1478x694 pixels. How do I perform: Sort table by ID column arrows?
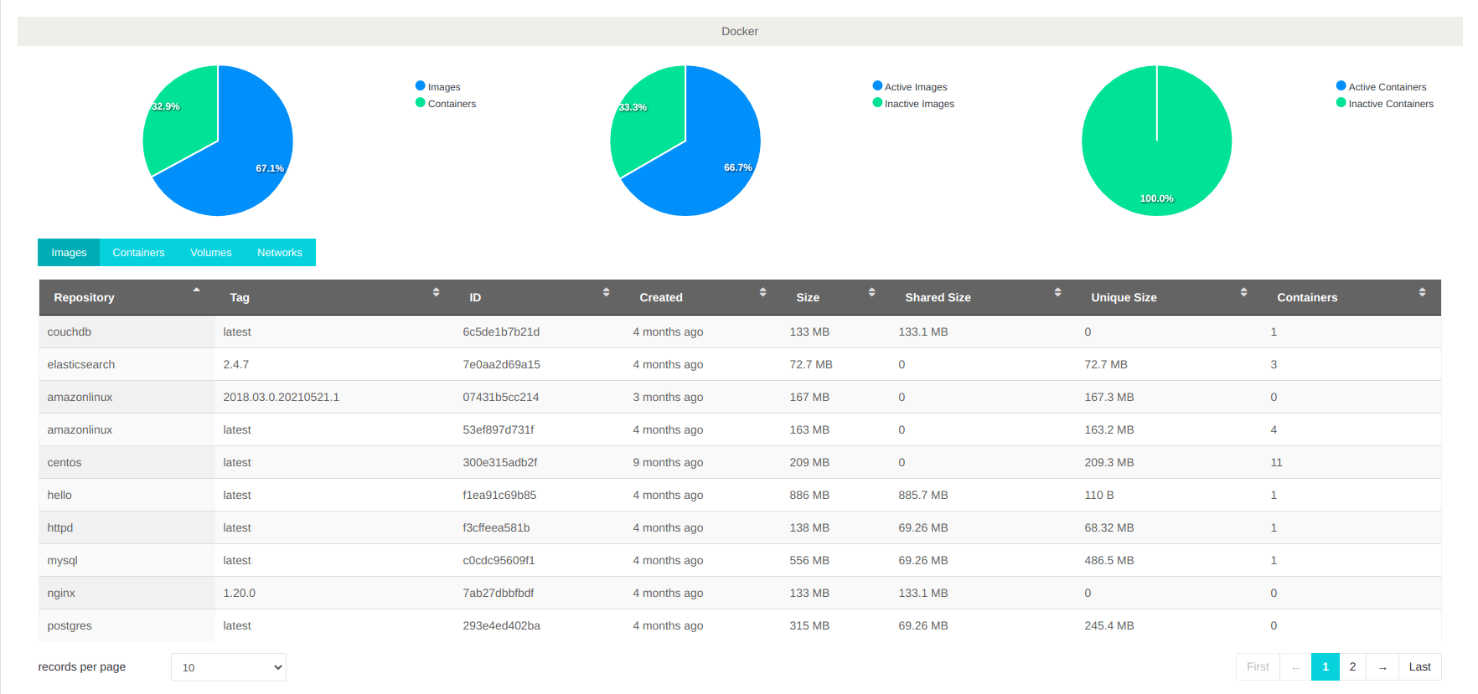606,292
